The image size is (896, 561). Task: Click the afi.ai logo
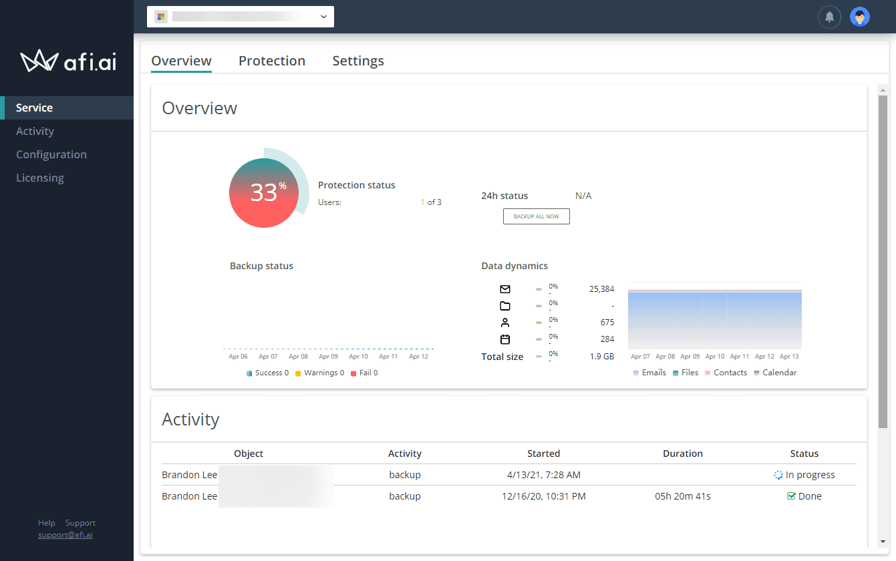[x=67, y=61]
